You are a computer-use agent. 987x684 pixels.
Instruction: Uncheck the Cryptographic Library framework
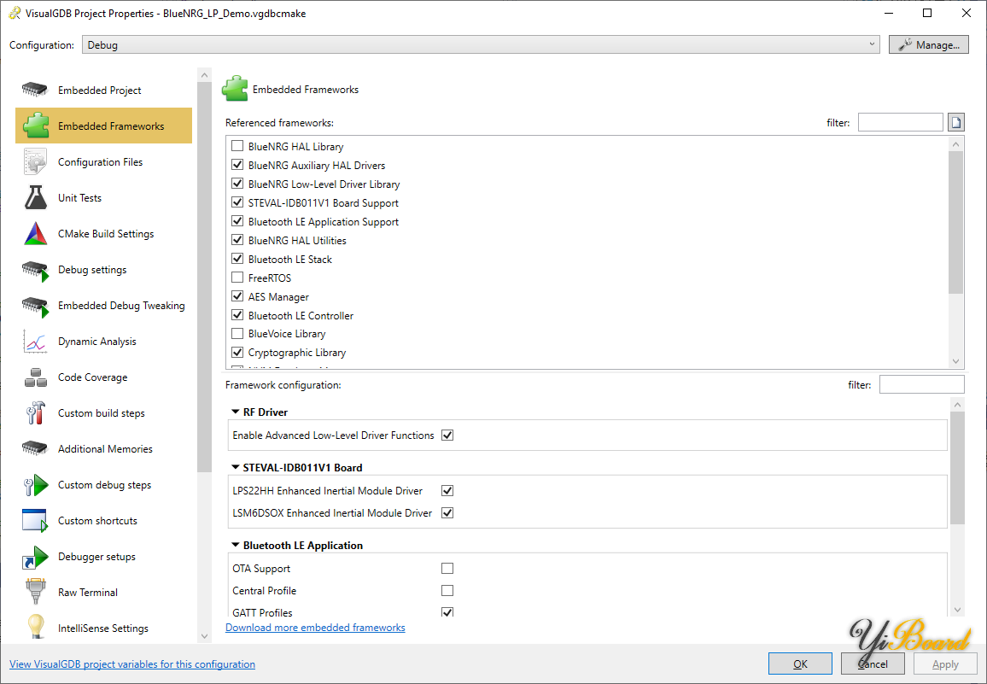(237, 352)
